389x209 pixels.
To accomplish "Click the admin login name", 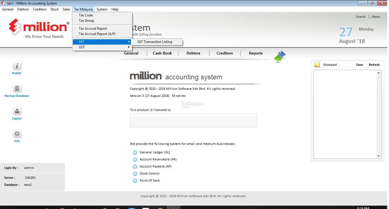I will 29,168.
